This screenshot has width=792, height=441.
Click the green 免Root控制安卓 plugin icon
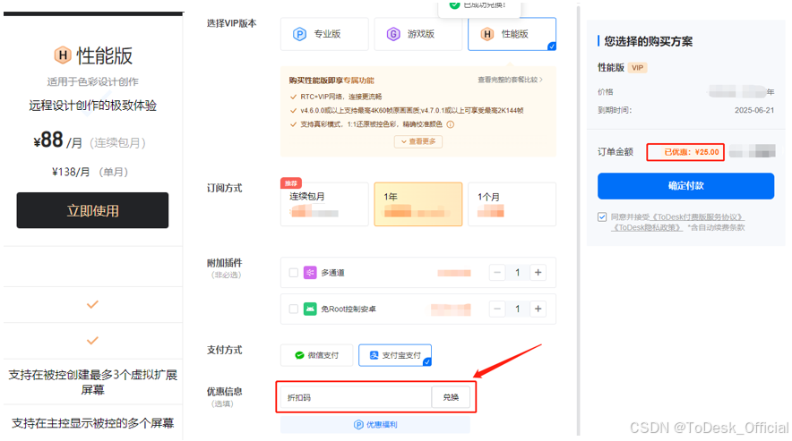[x=310, y=309]
